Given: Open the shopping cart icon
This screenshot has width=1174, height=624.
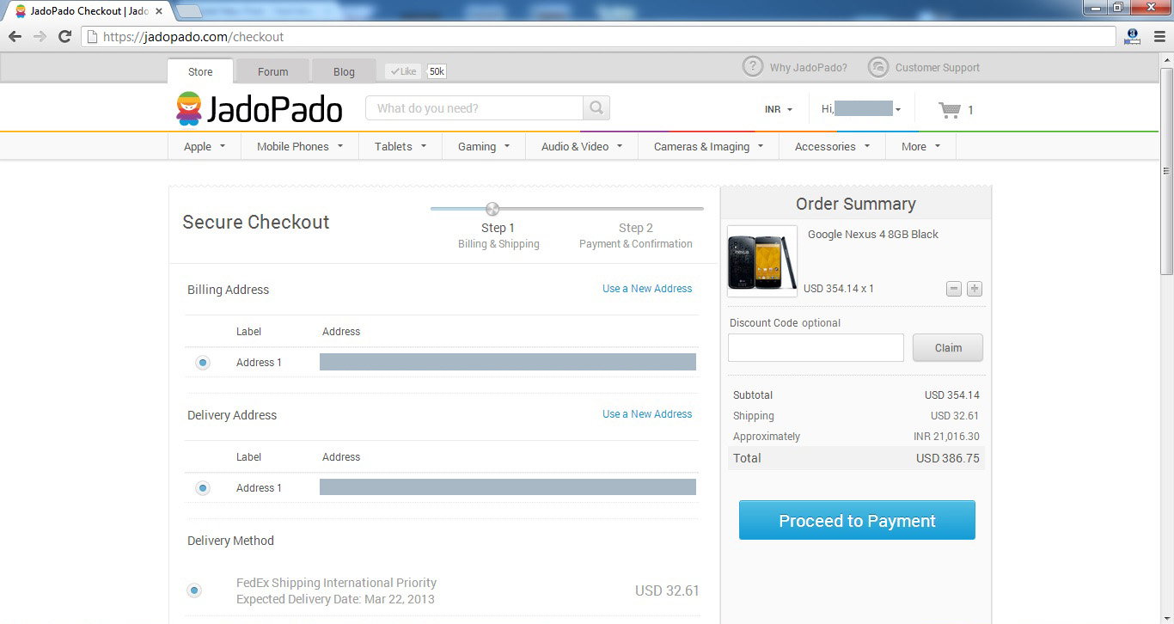Looking at the screenshot, I should click(950, 110).
